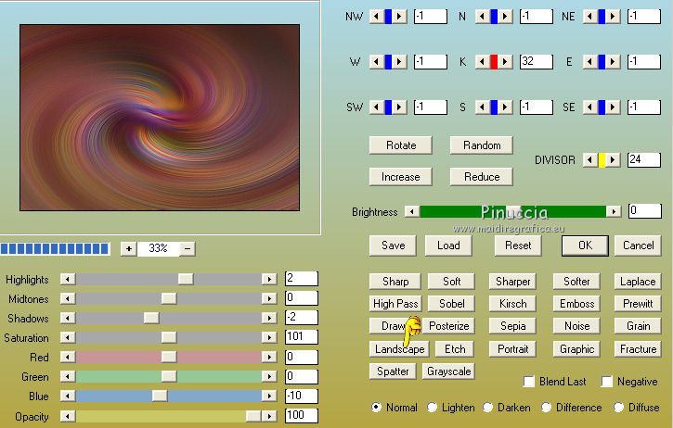Decrease DIVISOR with left arrow
This screenshot has width=673, height=428.
tap(590, 159)
